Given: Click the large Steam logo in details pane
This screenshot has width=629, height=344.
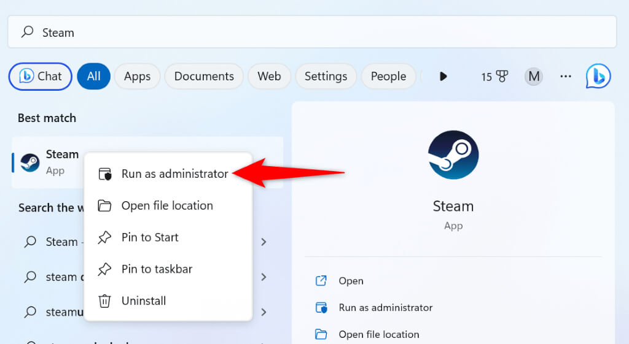Looking at the screenshot, I should click(453, 155).
